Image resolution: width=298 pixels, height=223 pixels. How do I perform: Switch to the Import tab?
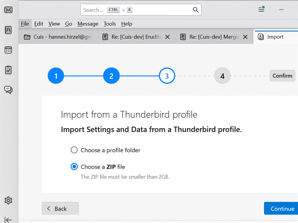click(276, 37)
